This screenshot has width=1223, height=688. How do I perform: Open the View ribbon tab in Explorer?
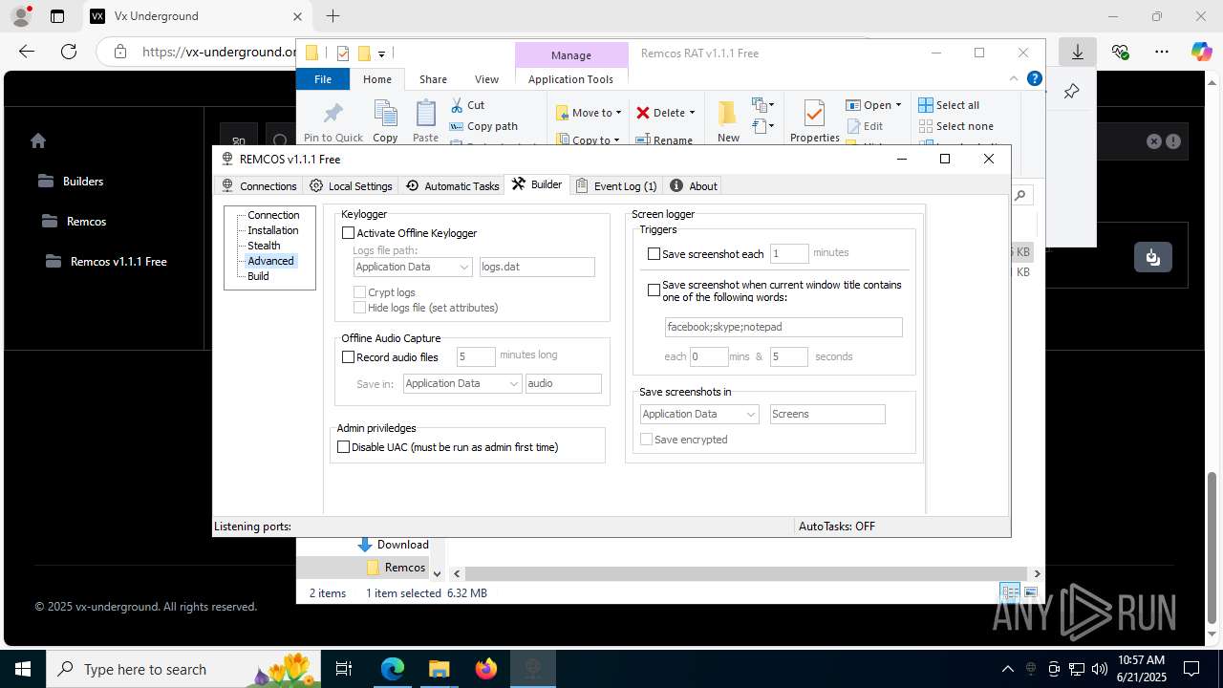click(x=487, y=79)
